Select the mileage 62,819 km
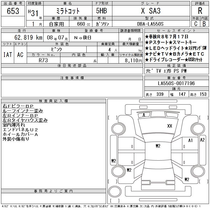The height and width of the screenshot is (210, 210). tap(28, 37)
